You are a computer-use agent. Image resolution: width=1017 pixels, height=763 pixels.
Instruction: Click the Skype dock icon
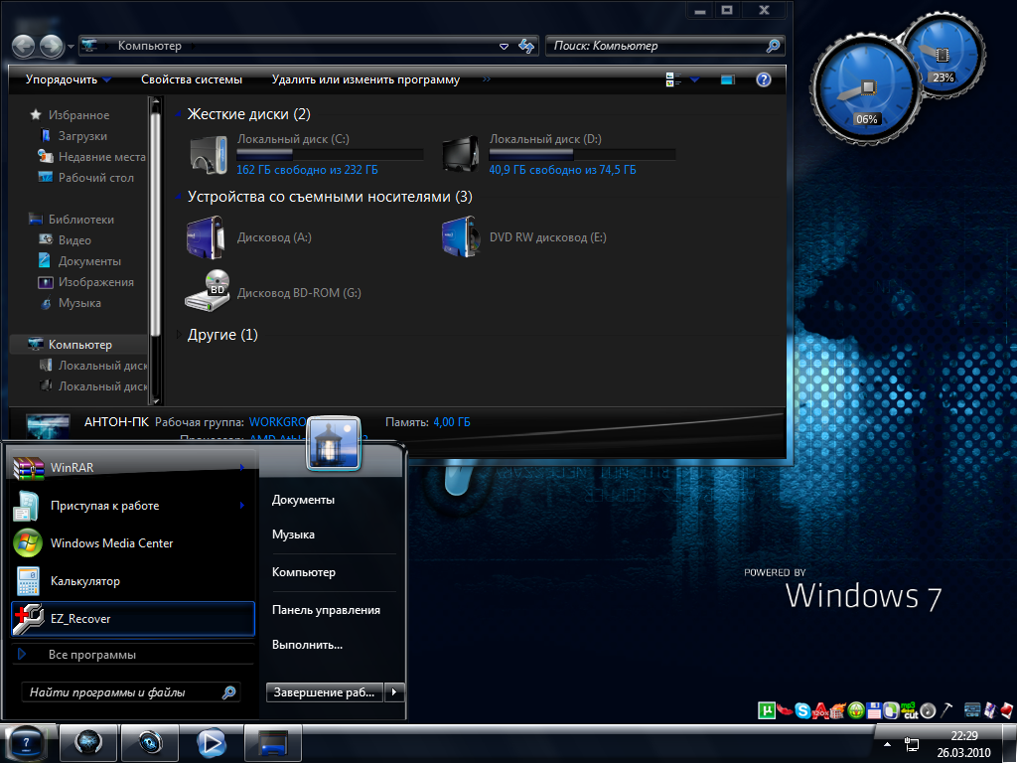click(802, 711)
